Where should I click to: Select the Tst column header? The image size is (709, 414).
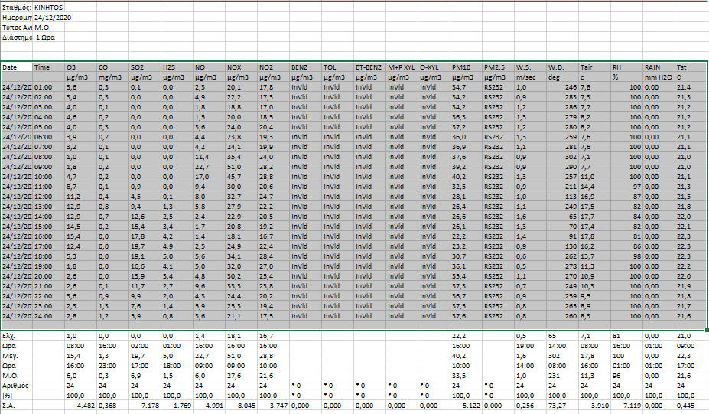pos(691,67)
